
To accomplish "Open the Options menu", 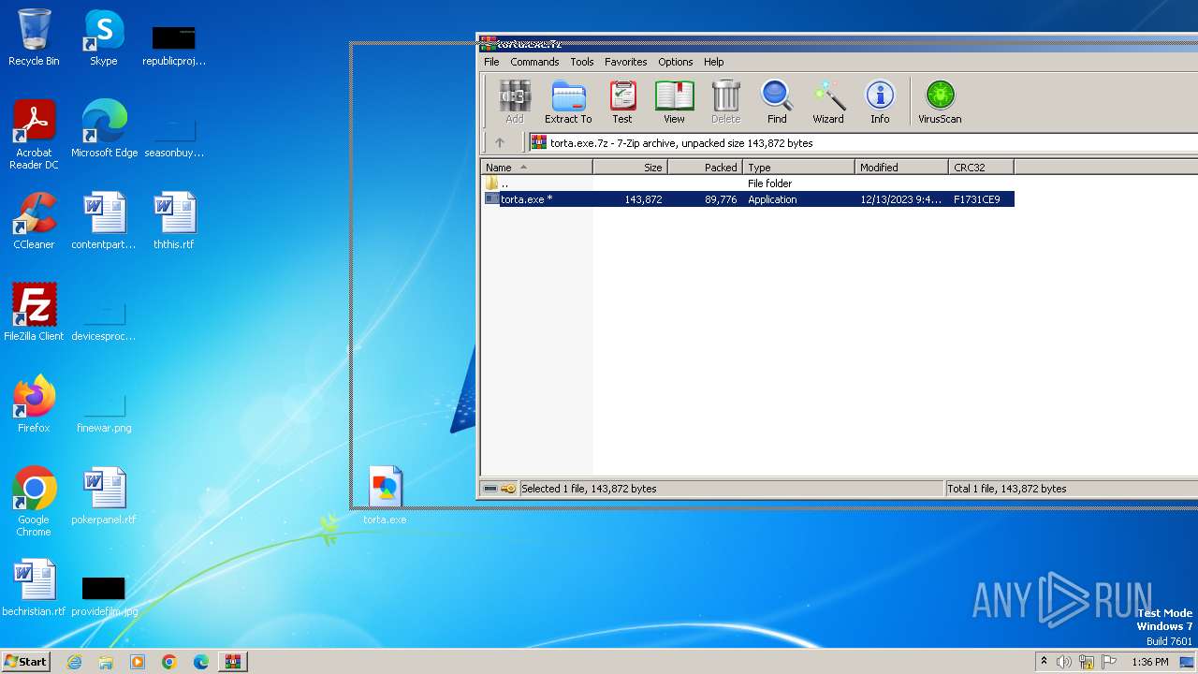I will pos(675,62).
